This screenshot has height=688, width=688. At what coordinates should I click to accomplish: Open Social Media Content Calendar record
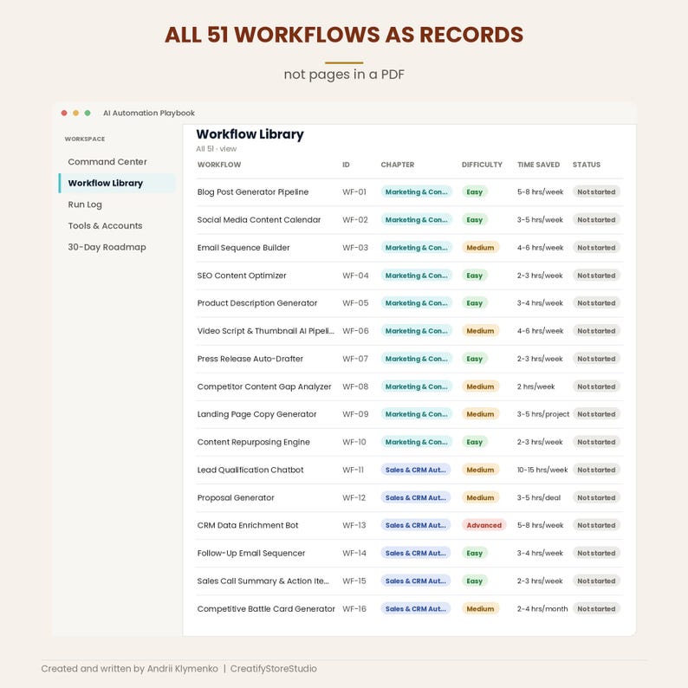click(259, 220)
